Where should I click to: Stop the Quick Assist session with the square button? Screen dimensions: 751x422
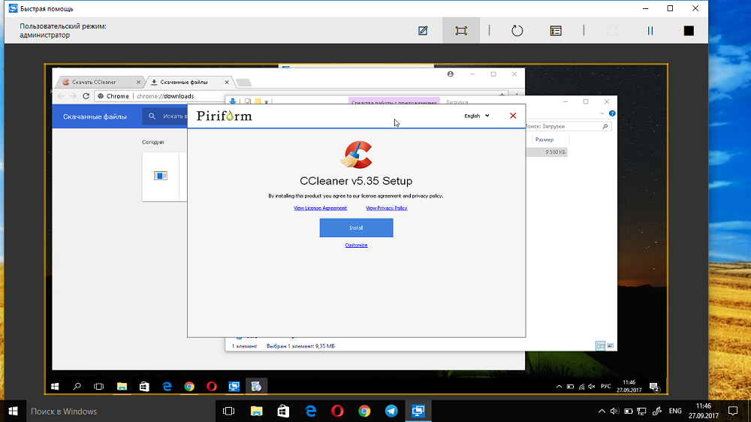tap(689, 31)
